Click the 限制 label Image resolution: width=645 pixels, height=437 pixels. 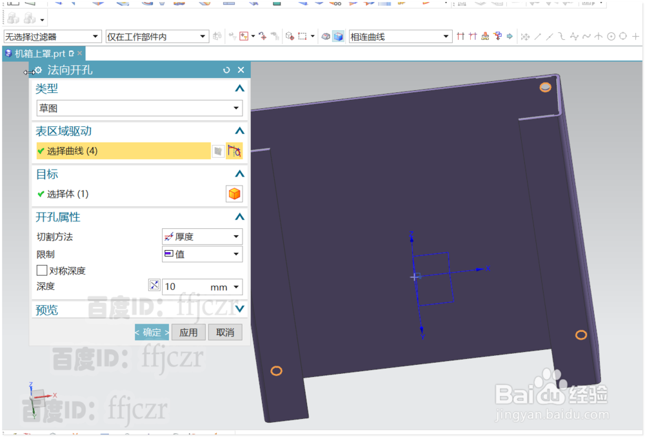click(x=46, y=255)
